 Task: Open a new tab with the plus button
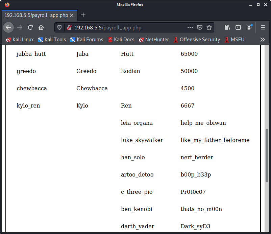tap(83, 15)
